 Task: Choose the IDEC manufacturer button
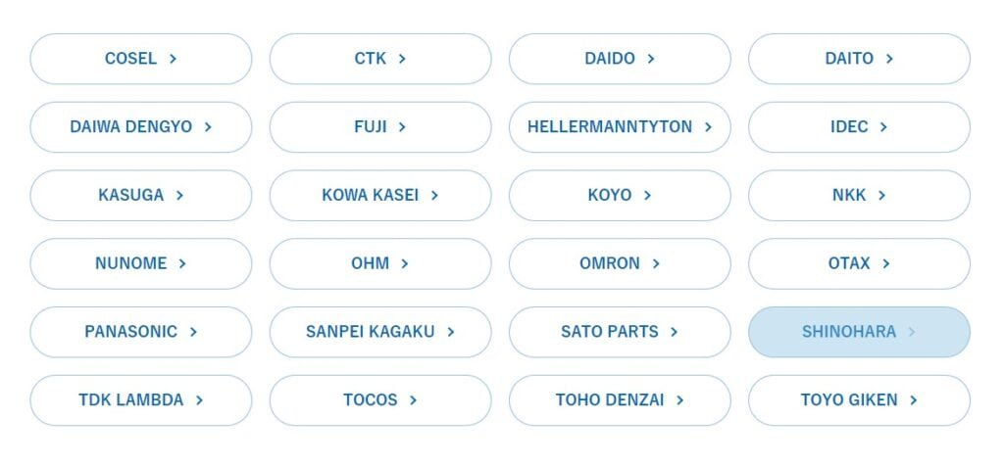coord(858,127)
